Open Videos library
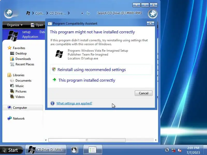 pyautogui.click(x=20, y=97)
